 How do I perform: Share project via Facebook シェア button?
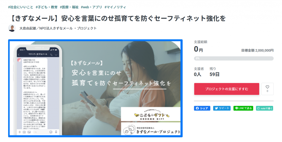pos(202,108)
